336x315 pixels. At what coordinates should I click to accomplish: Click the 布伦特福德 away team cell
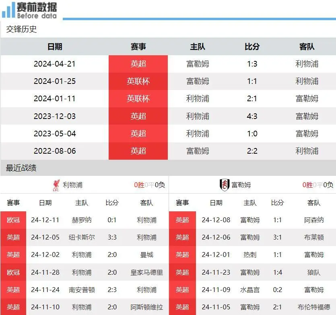(x=314, y=307)
